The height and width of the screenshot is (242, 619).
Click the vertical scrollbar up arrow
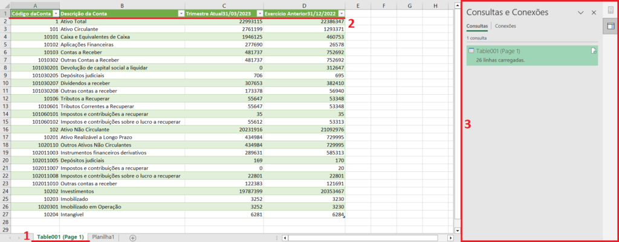(458, 5)
